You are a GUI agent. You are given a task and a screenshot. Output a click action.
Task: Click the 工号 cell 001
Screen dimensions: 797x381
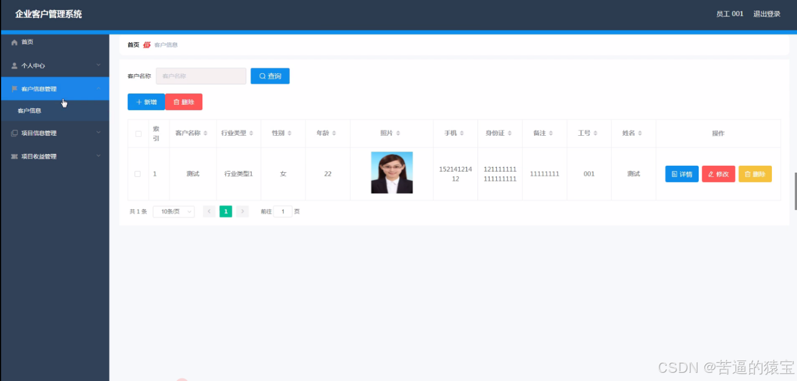[x=589, y=174]
